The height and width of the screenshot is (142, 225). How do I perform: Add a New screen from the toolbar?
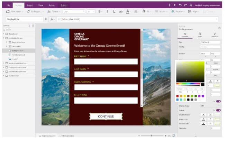point(15,11)
